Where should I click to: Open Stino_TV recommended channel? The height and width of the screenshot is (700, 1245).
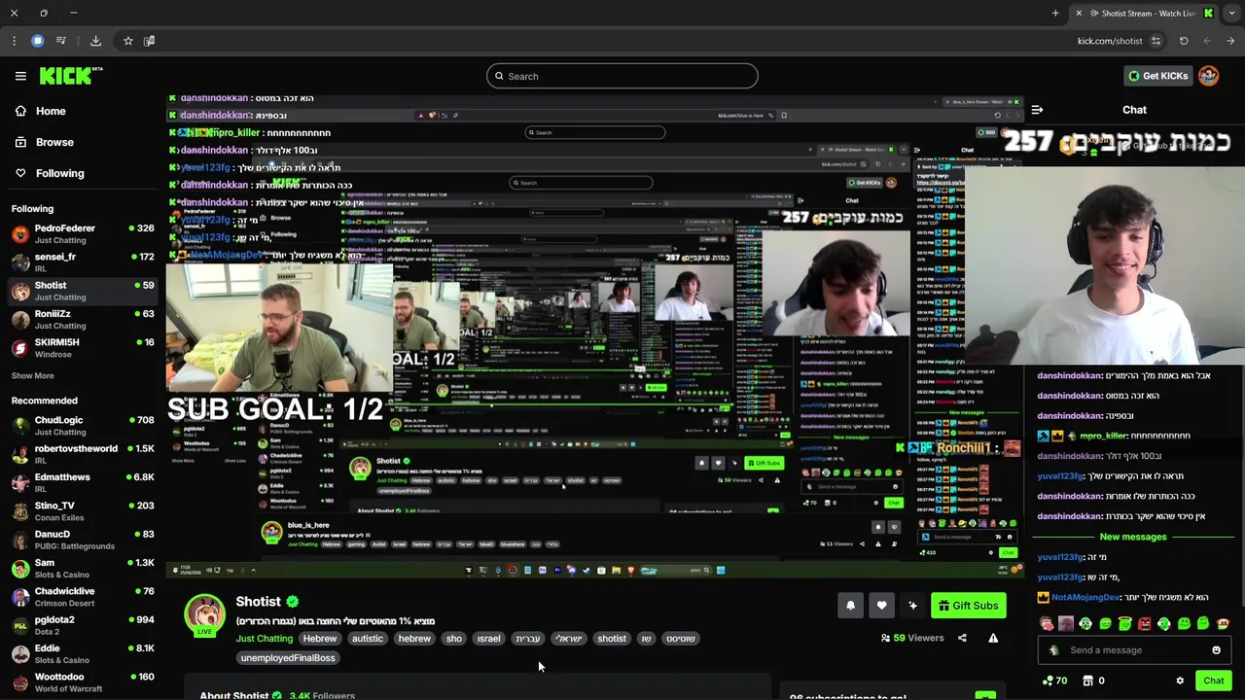83,510
